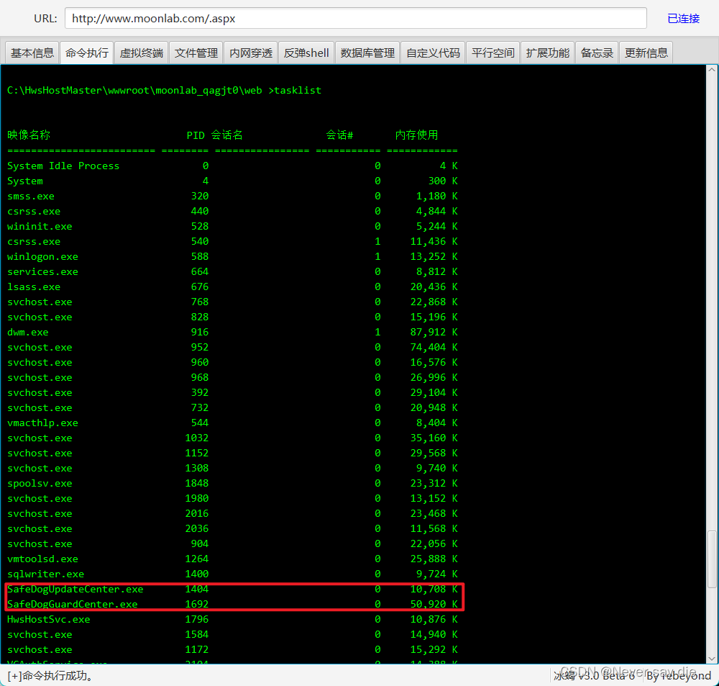
Task: Click the scrollbar up arrow
Action: coord(712,70)
